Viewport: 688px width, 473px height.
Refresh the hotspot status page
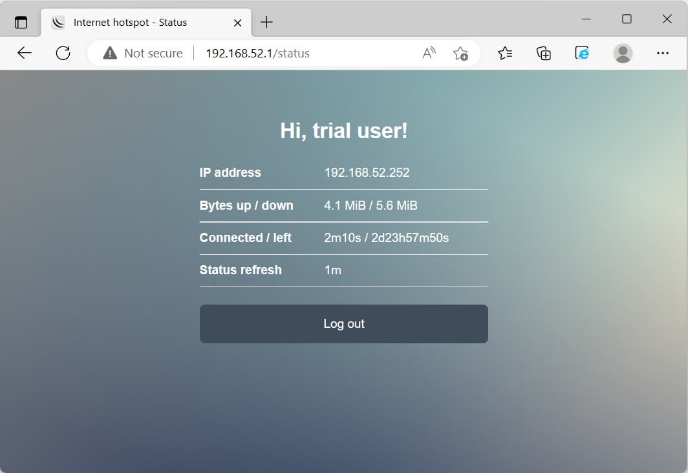click(x=63, y=54)
